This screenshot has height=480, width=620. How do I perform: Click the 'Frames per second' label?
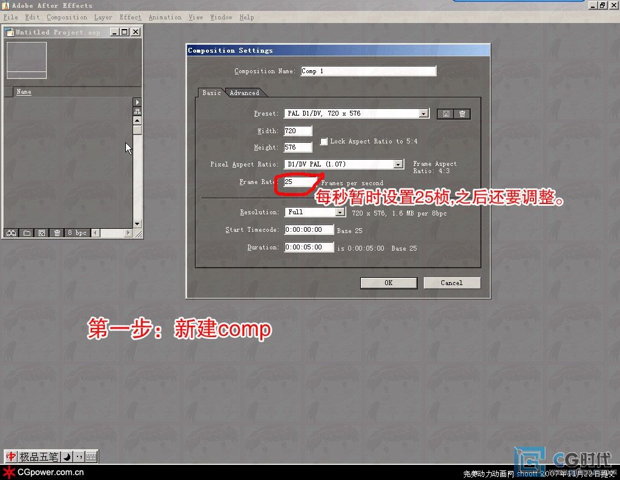click(352, 183)
